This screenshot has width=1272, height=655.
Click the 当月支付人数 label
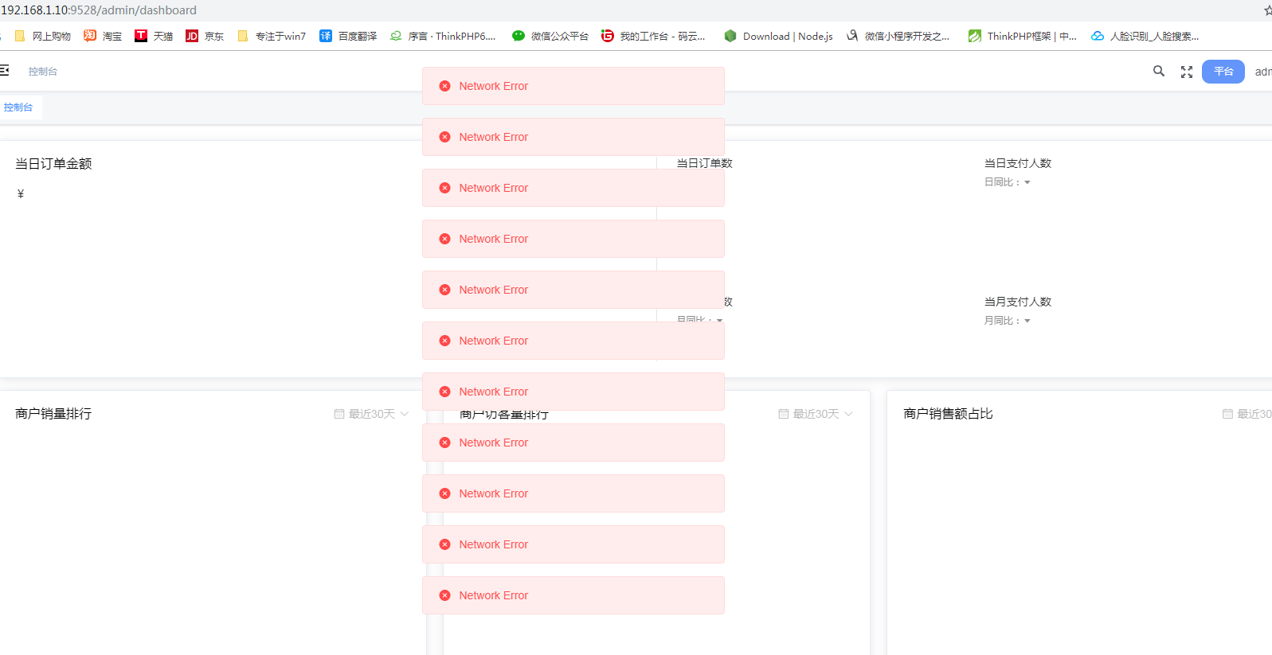coord(1018,302)
